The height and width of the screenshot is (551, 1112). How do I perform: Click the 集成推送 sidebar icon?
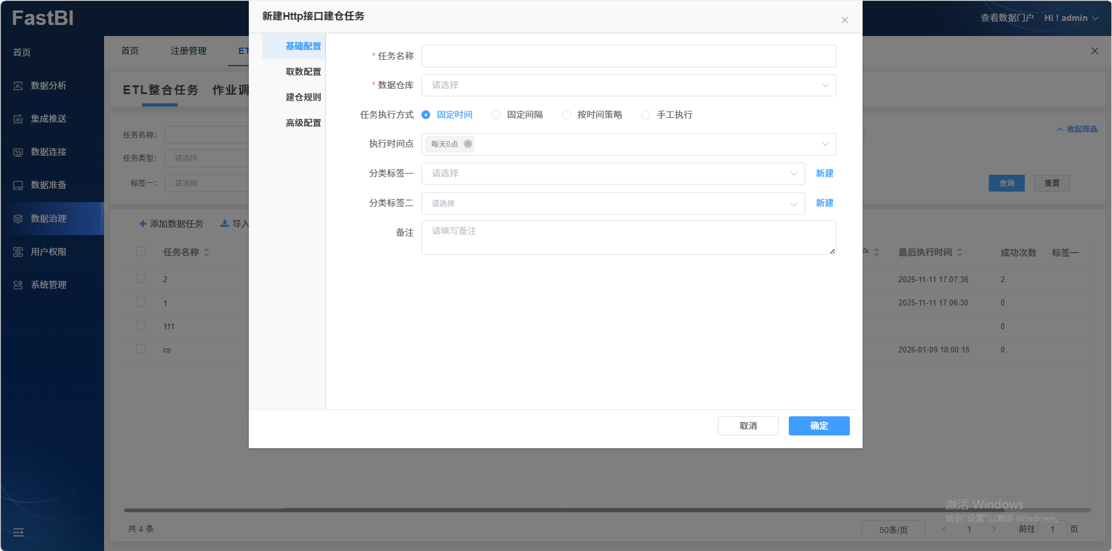point(18,119)
